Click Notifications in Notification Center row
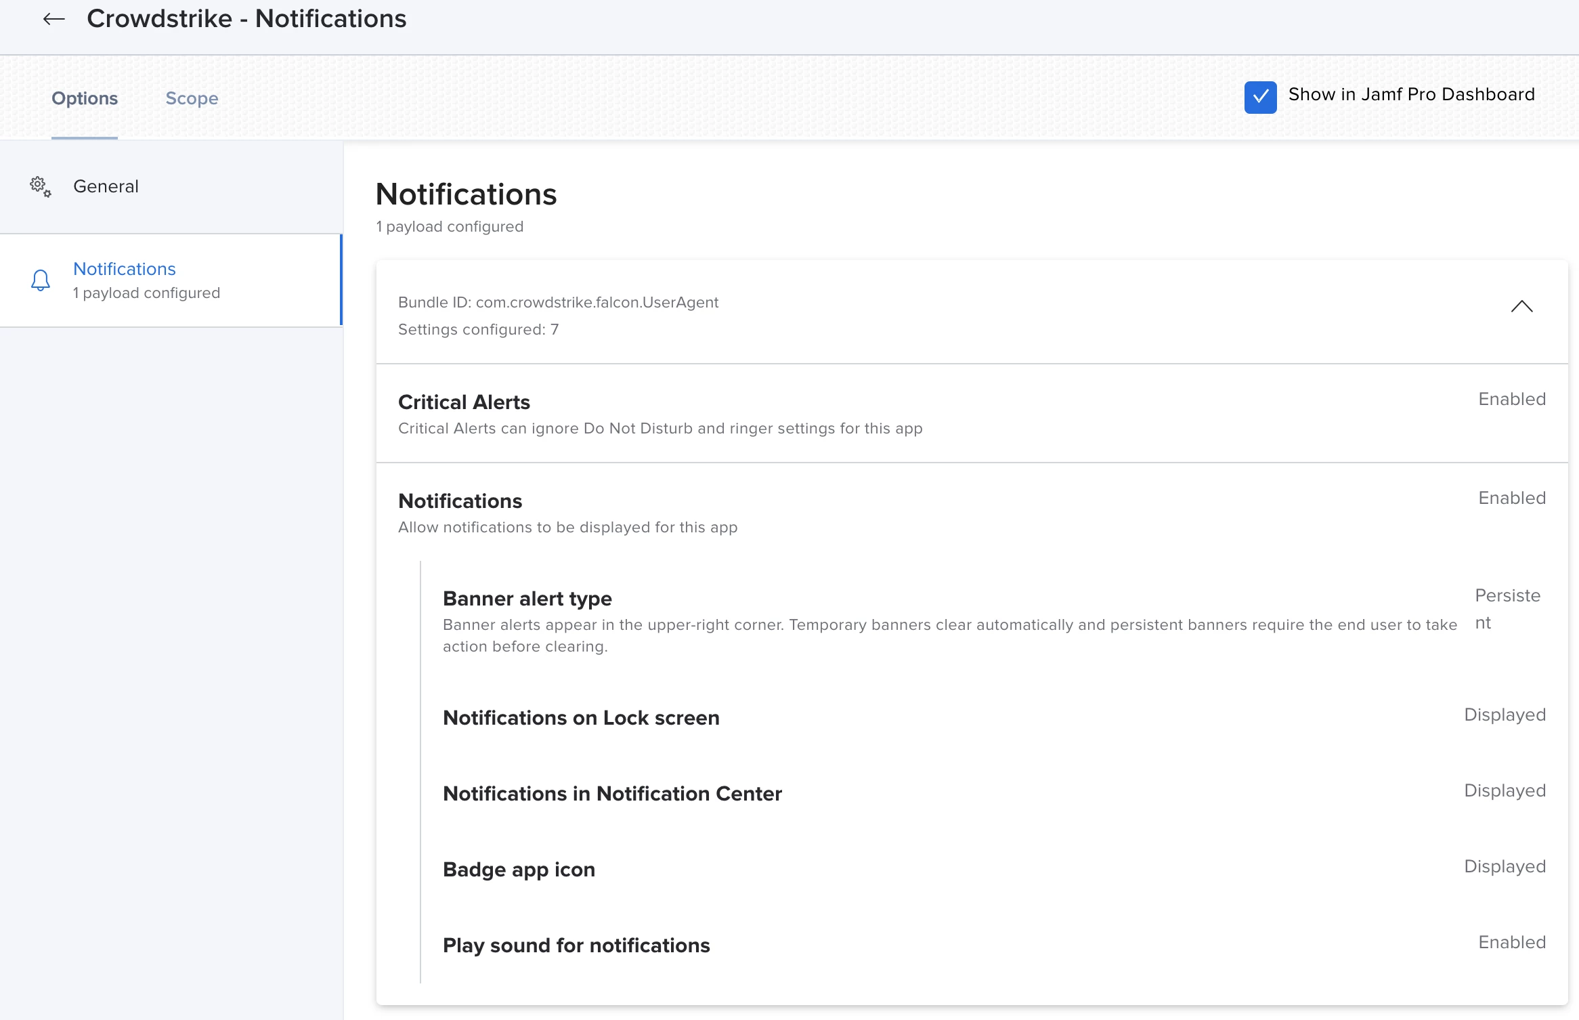Screen dimensions: 1579x1020 coord(612,794)
